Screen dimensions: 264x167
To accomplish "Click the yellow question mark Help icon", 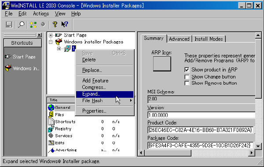I will click(55, 25).
